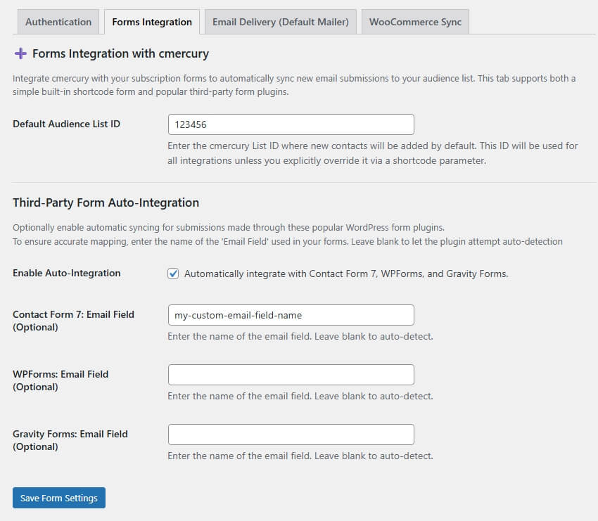Focus the Default Audience List ID field
The height and width of the screenshot is (521, 598).
[x=291, y=124]
